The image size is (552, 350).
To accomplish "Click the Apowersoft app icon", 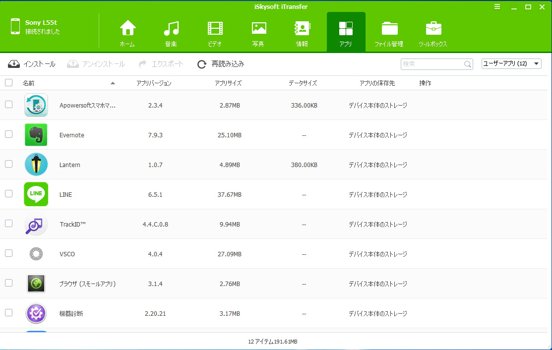I will click(36, 105).
